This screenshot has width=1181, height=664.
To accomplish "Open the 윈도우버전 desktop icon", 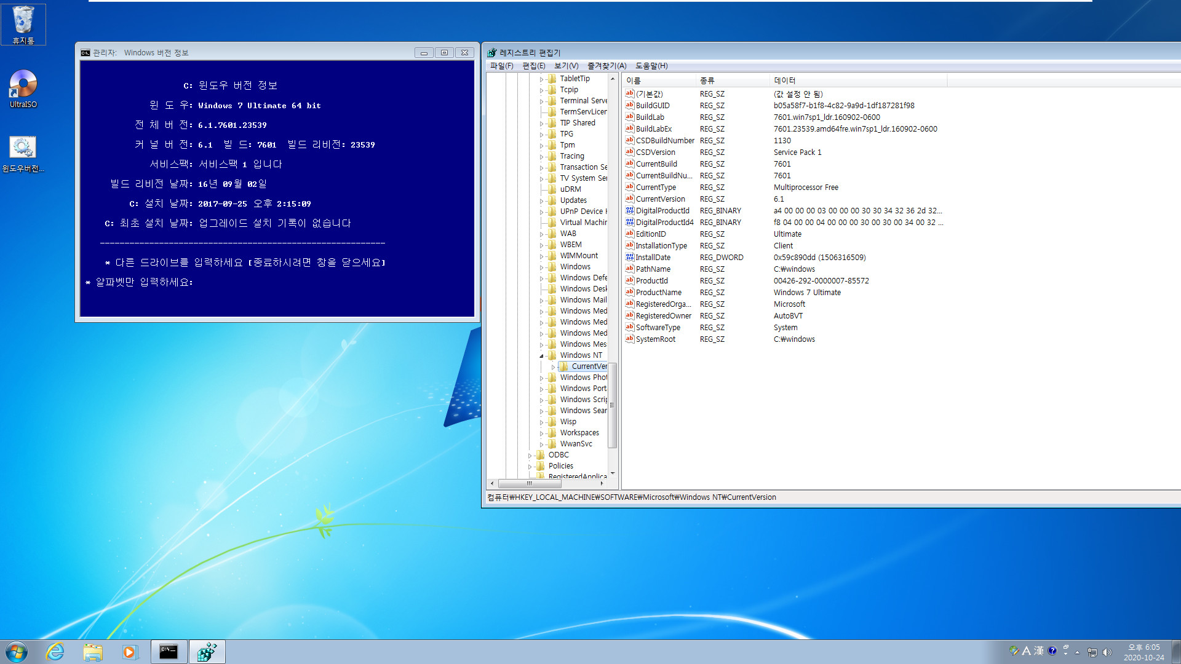I will coord(23,154).
